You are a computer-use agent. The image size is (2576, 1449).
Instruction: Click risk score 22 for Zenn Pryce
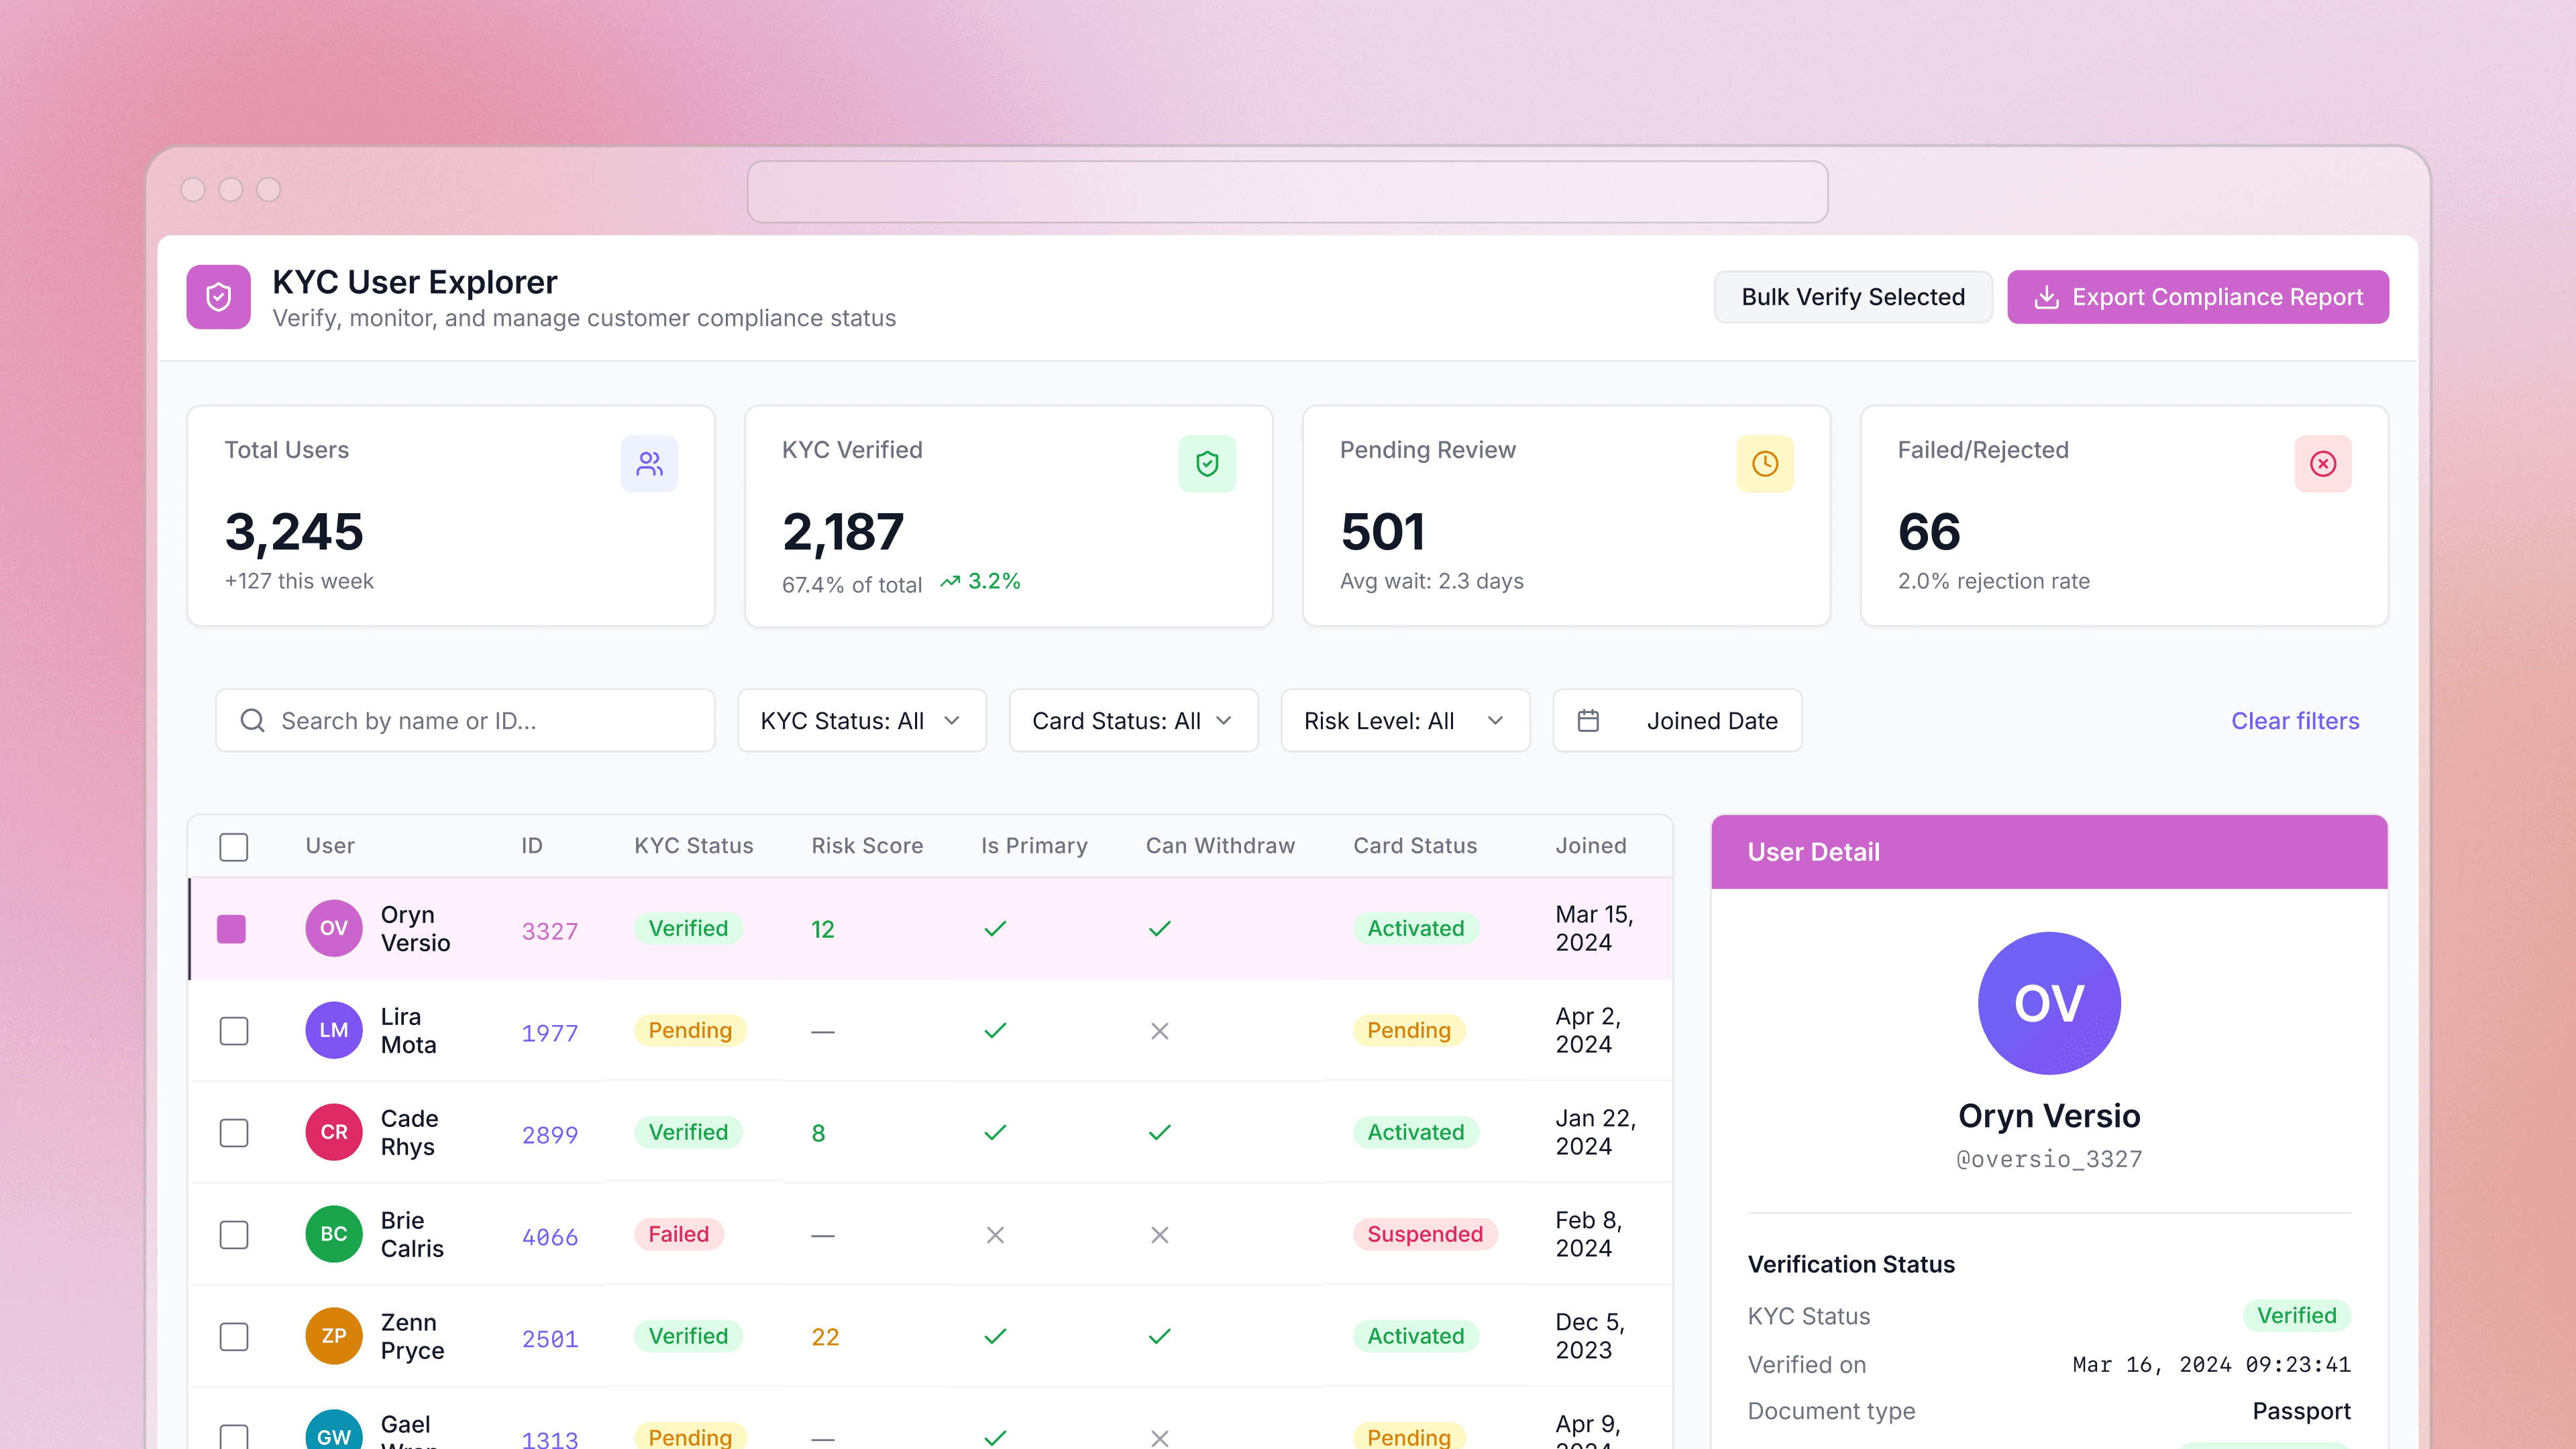click(825, 1337)
